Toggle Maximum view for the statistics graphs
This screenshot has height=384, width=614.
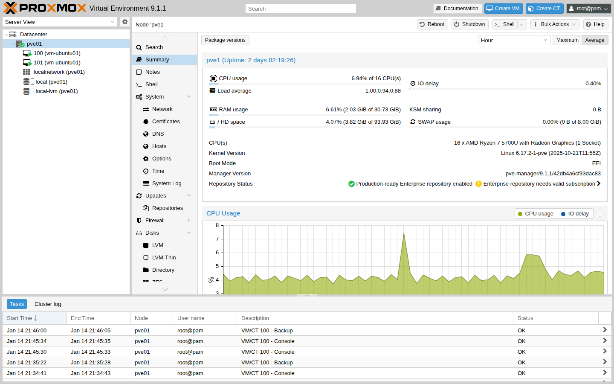click(x=567, y=40)
